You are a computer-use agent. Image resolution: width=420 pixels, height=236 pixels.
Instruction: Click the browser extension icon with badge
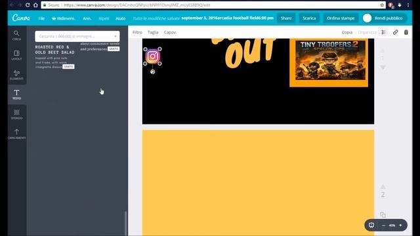(391, 5)
